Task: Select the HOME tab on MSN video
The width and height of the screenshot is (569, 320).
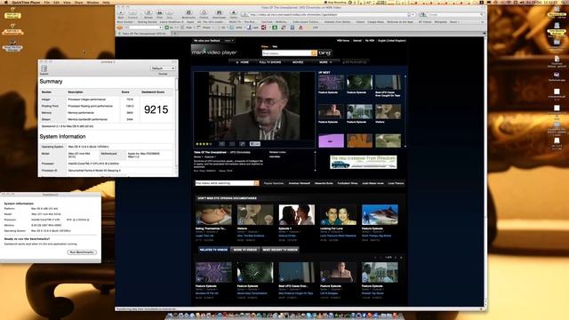Action: click(x=243, y=62)
